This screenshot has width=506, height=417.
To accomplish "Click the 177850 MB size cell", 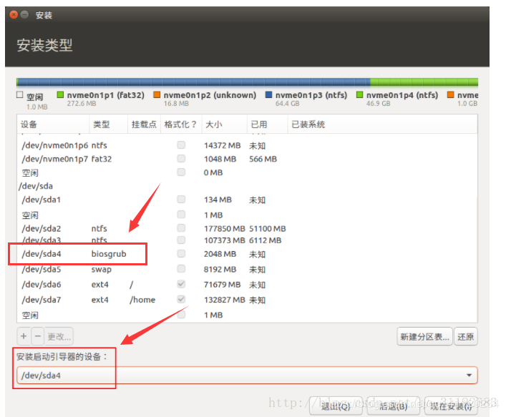I will pos(224,228).
